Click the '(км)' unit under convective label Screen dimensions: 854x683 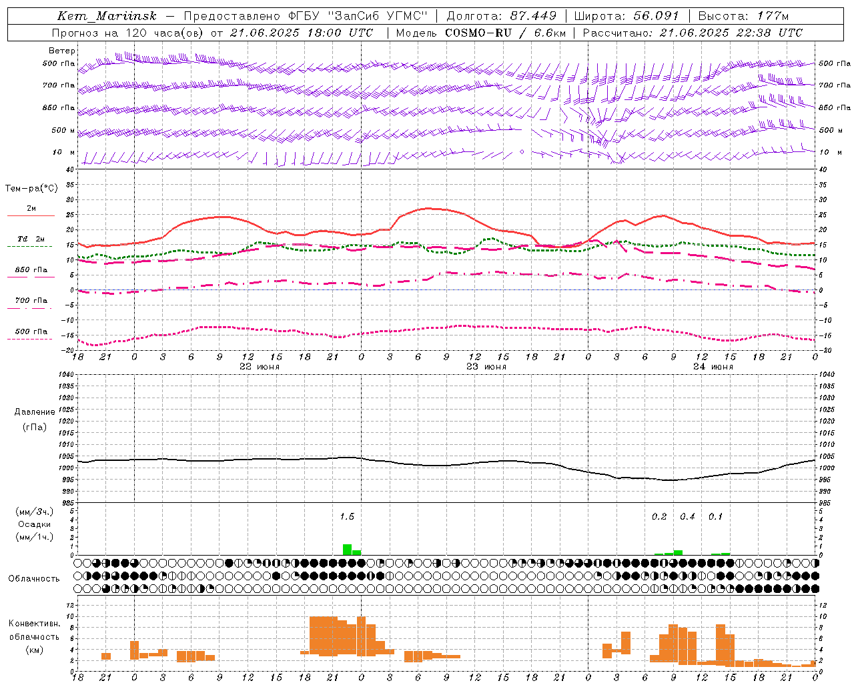[x=35, y=650]
